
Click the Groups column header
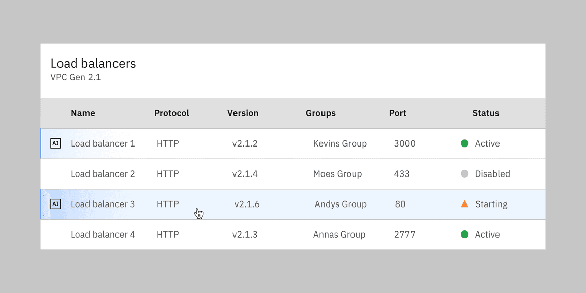320,113
